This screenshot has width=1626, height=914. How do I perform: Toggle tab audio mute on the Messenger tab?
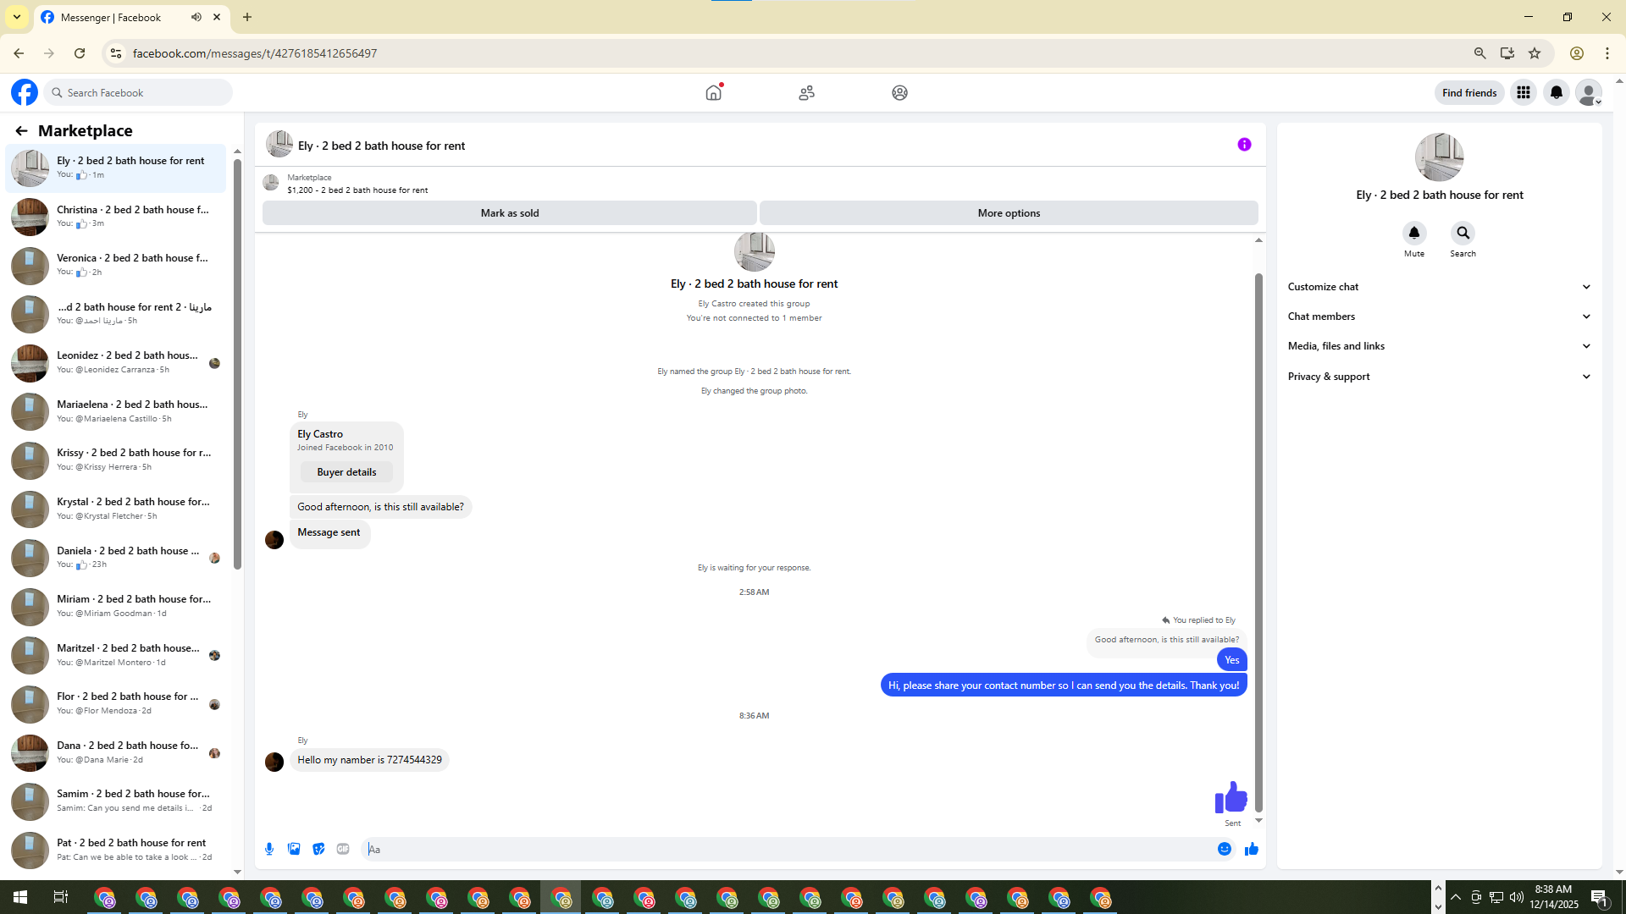196,17
